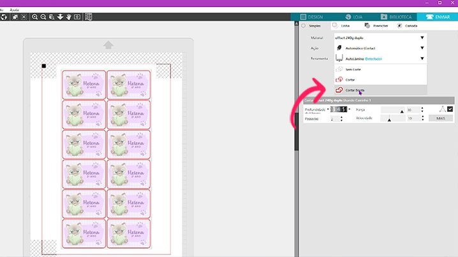Click the zoom out magnifier icon
Viewport: 458px width, 257px height.
pos(43,17)
